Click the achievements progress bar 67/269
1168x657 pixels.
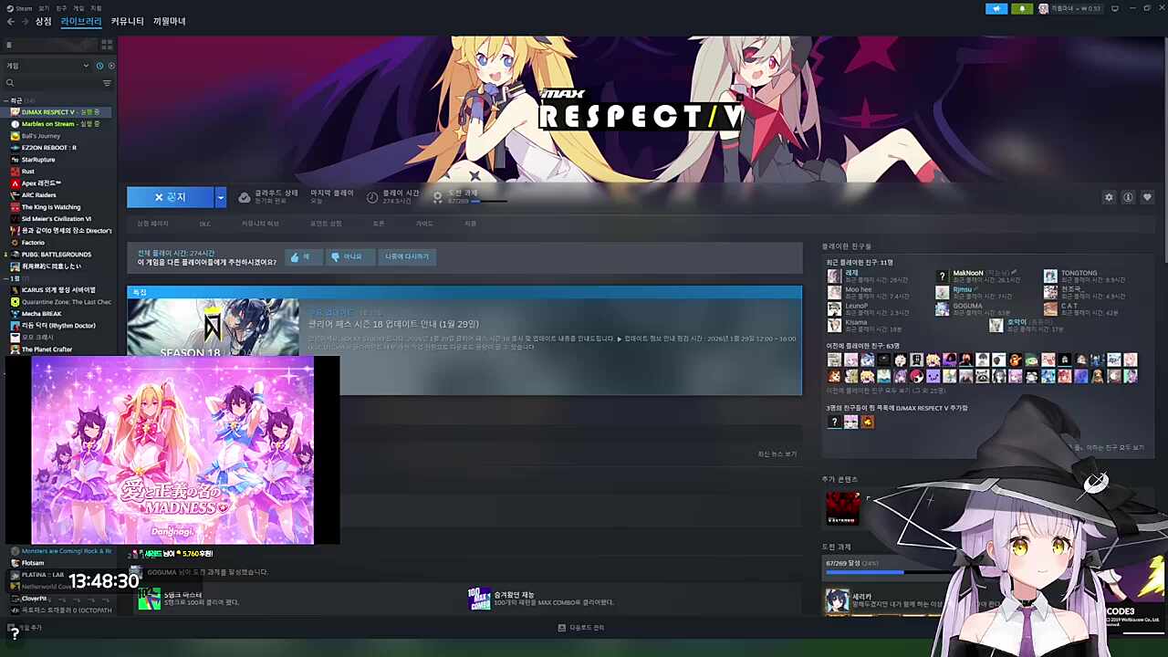(x=863, y=571)
